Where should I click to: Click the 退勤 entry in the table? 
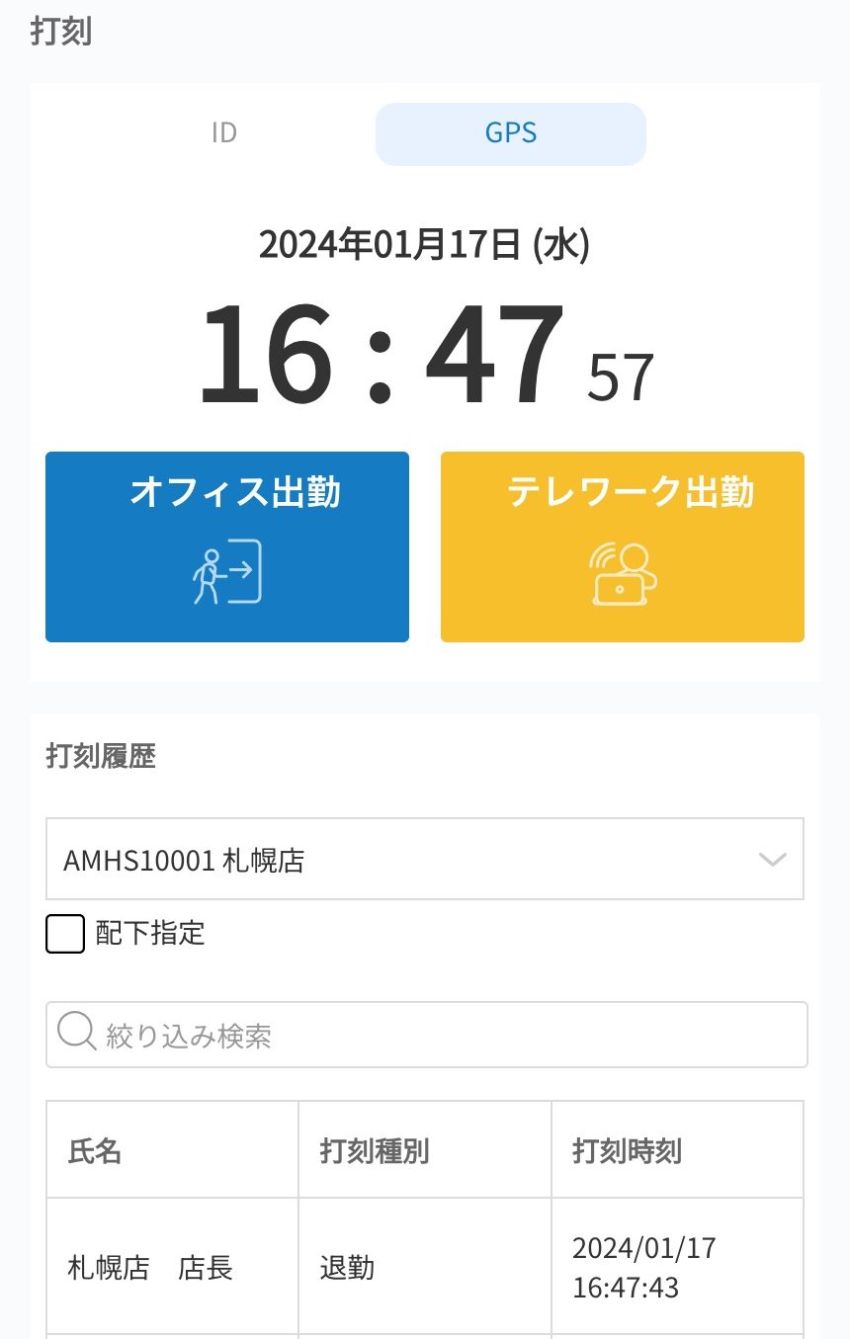[347, 1268]
